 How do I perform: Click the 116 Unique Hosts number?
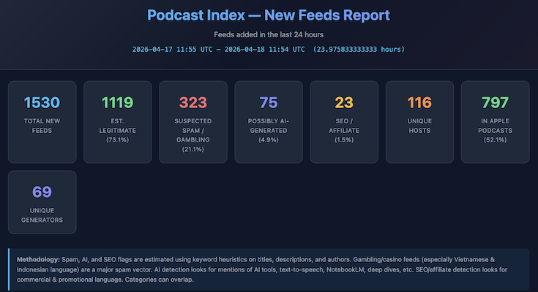[x=419, y=103]
